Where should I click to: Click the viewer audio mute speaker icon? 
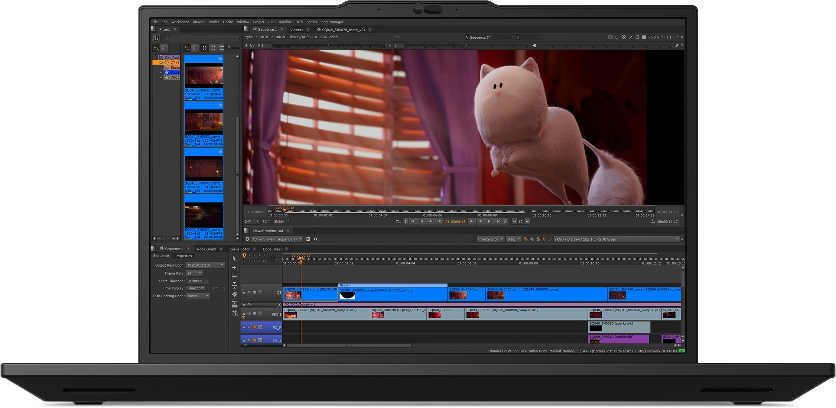tap(534, 46)
